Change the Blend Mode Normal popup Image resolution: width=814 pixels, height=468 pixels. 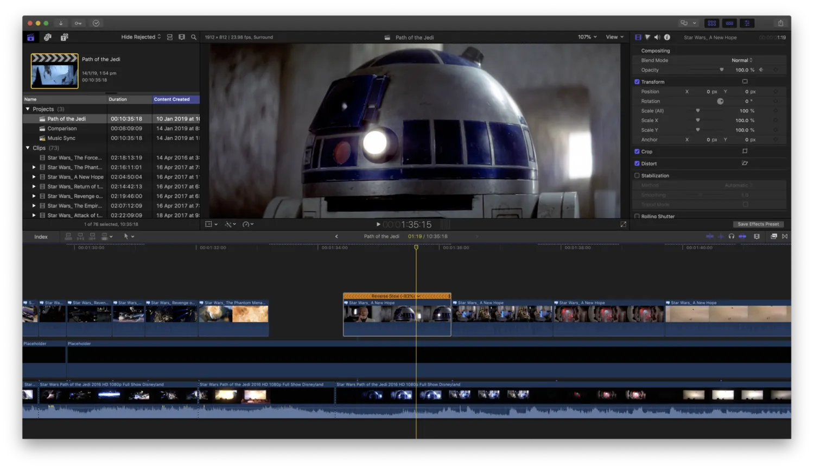click(742, 60)
